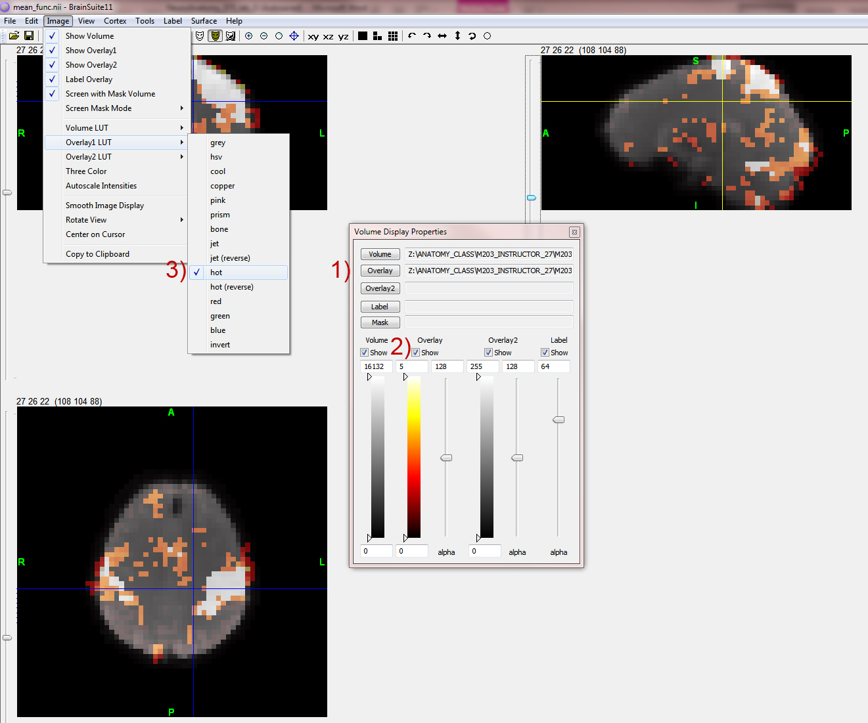Toggle Label Overlay menu entry
Screen dimensions: 868x723
tap(117, 79)
